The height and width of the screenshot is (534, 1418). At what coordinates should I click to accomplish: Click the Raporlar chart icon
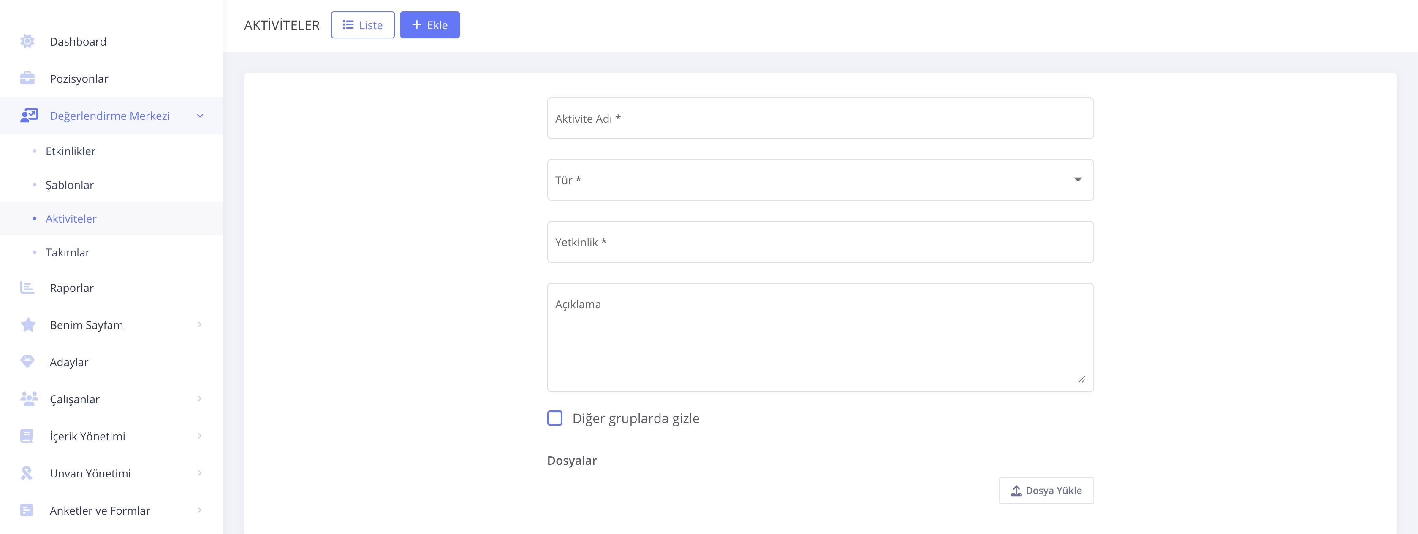point(27,288)
